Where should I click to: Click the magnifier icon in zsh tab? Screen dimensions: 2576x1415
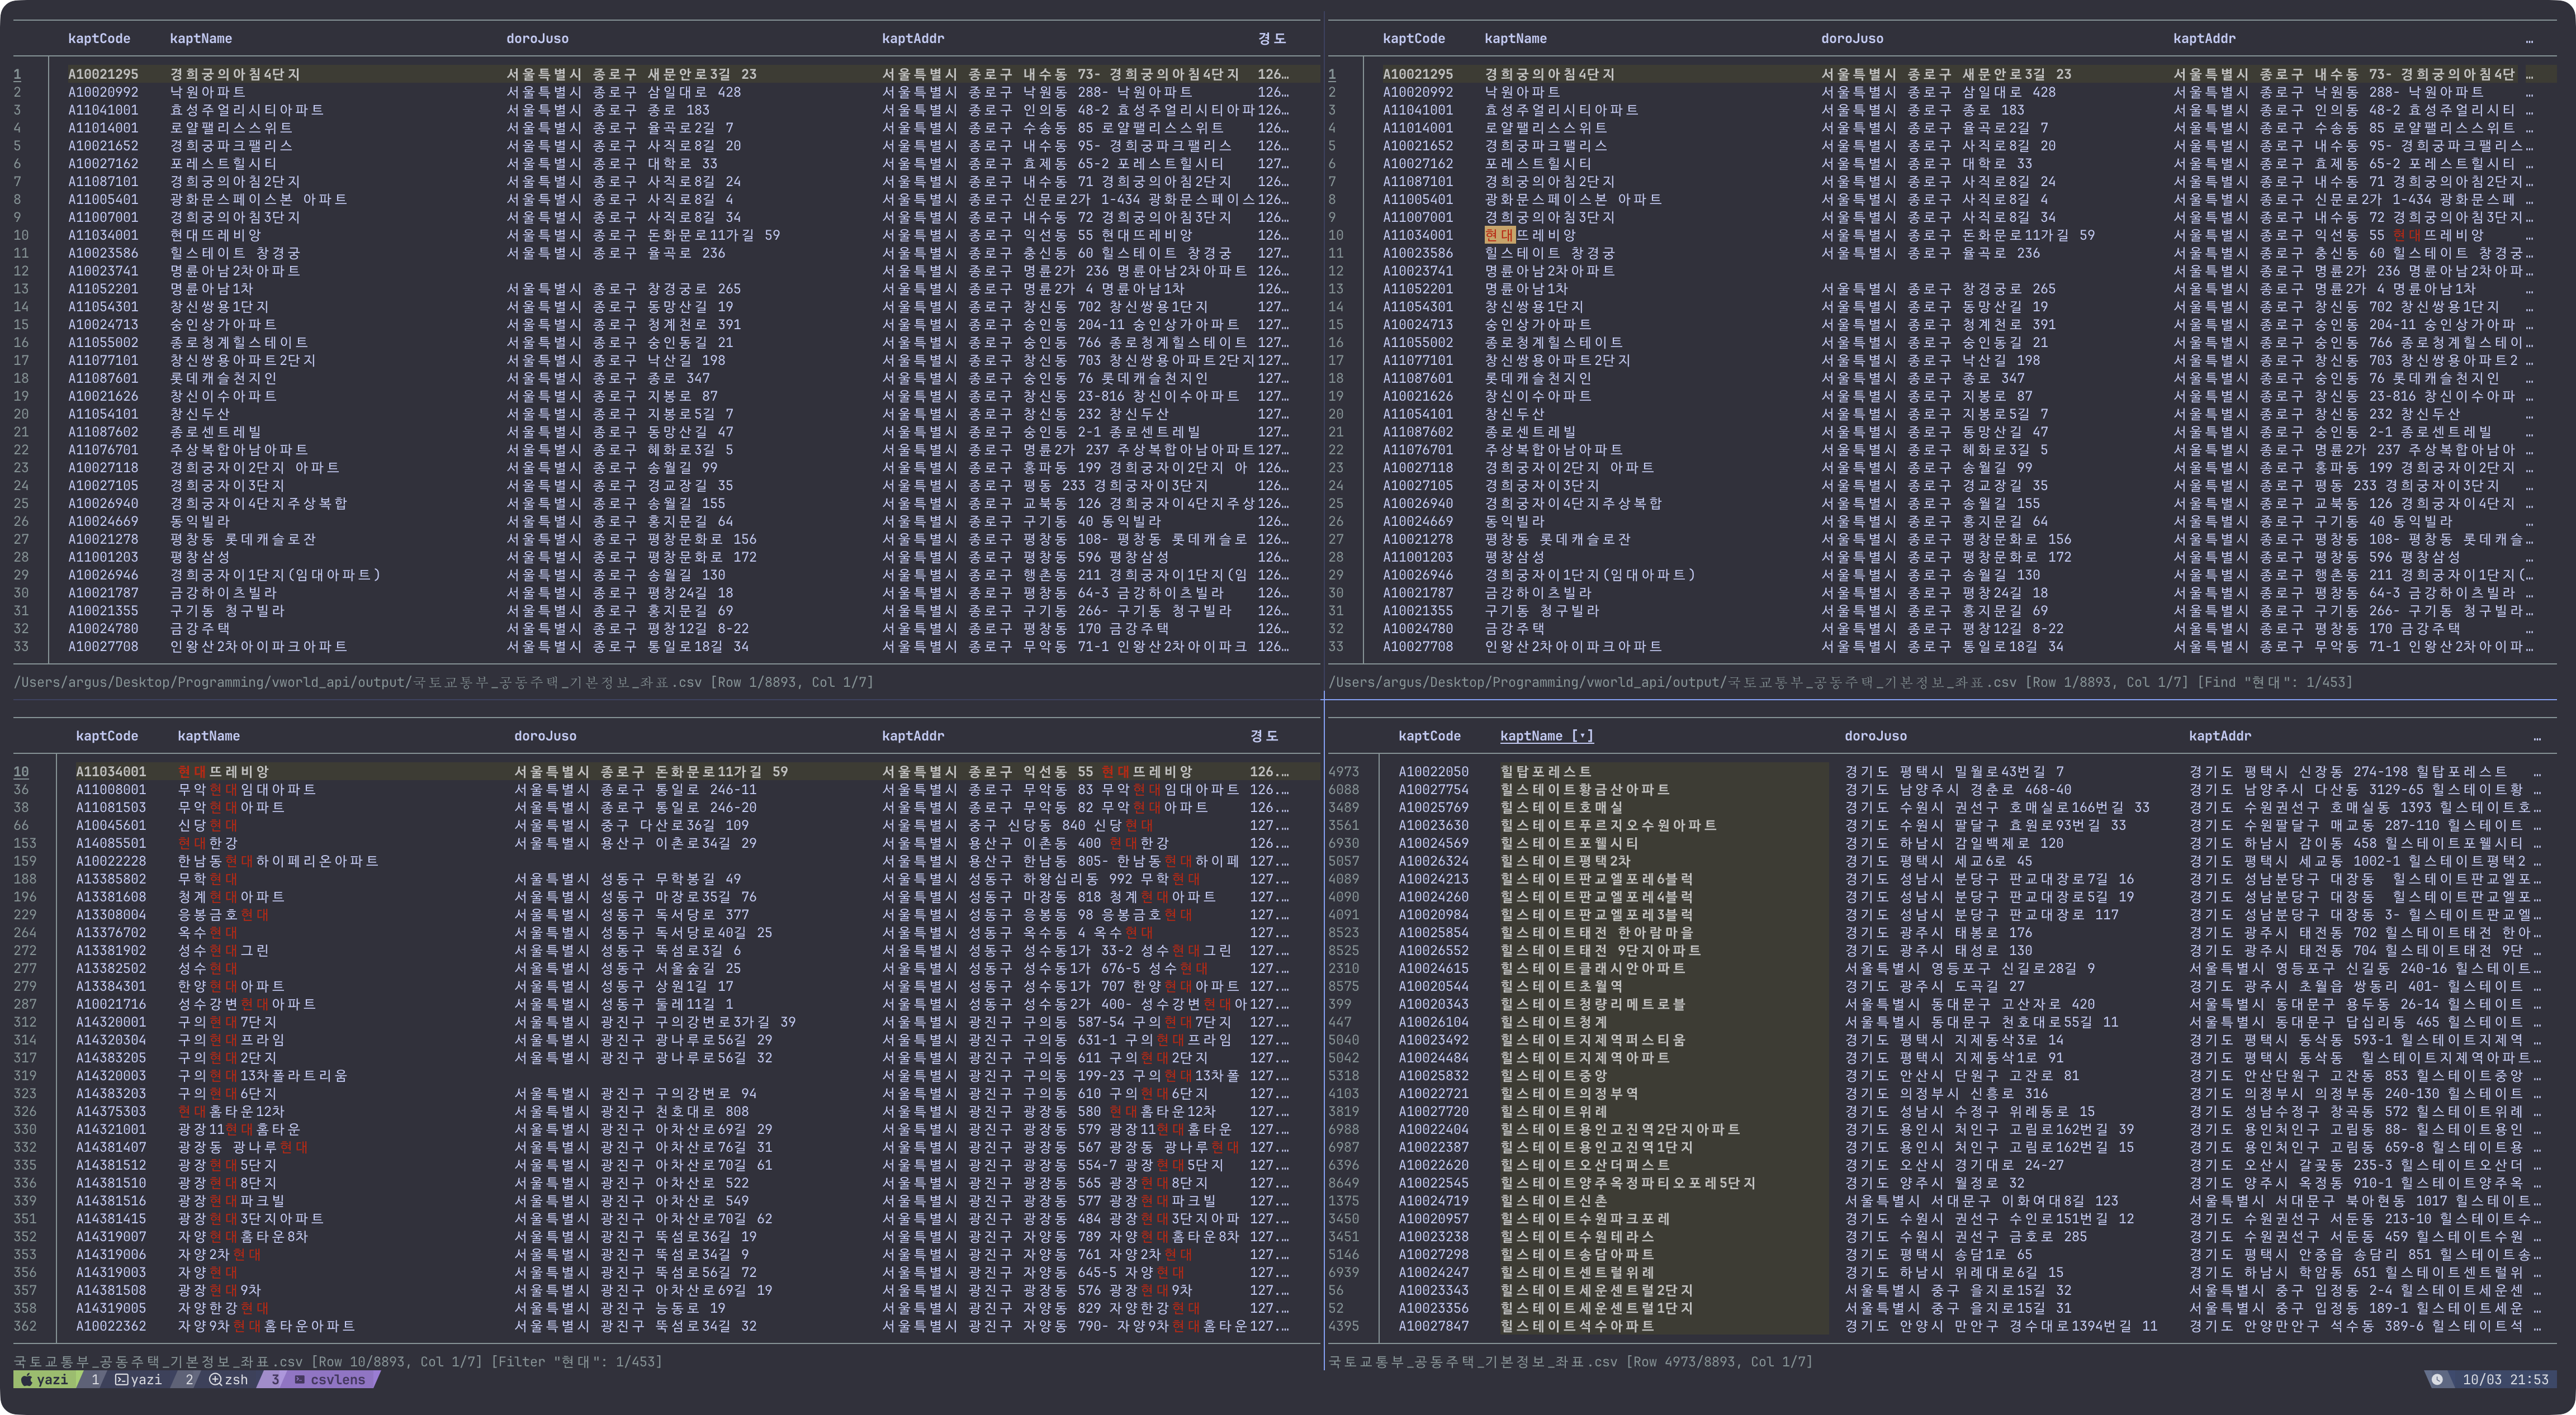pos(215,1379)
